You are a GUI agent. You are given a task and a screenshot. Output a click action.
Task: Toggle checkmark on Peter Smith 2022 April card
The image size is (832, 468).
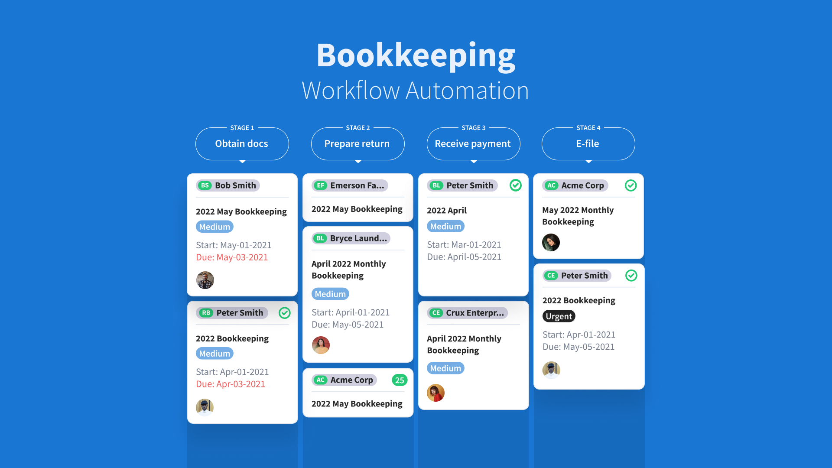coord(515,185)
